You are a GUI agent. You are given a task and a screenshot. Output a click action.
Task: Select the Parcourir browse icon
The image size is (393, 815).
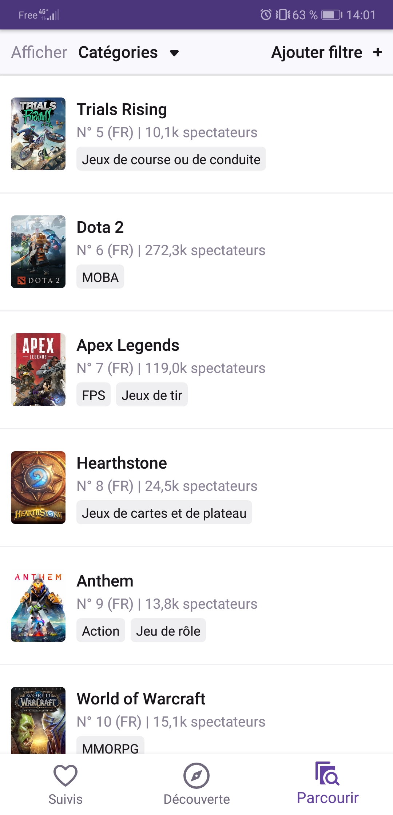pos(327,774)
